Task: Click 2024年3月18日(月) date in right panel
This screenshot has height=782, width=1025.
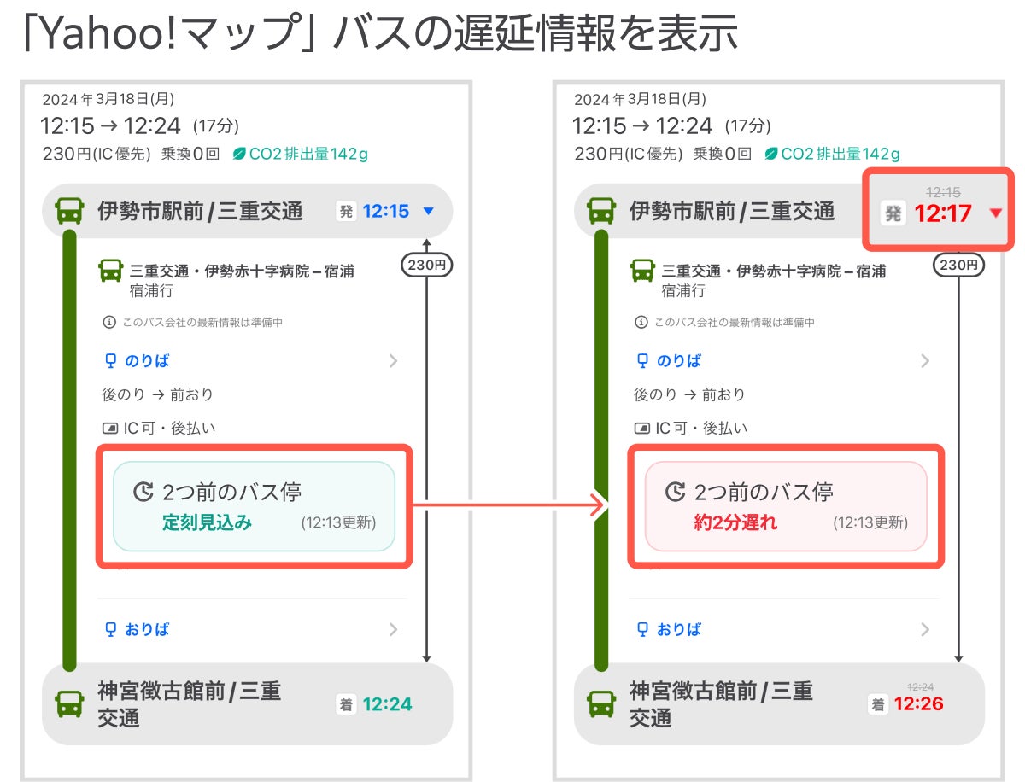Action: [x=641, y=100]
